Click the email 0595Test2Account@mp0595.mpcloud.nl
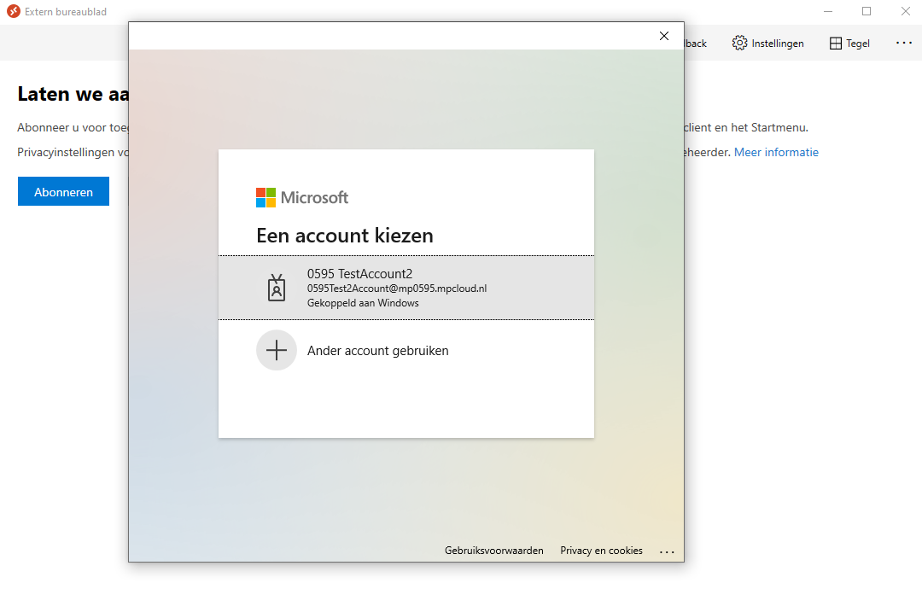The image size is (922, 589). coord(397,289)
